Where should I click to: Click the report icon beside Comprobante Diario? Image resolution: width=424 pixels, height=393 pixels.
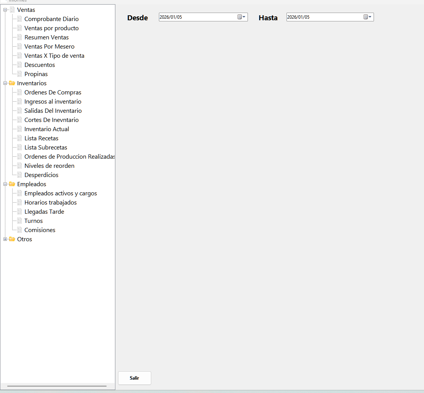click(x=19, y=19)
